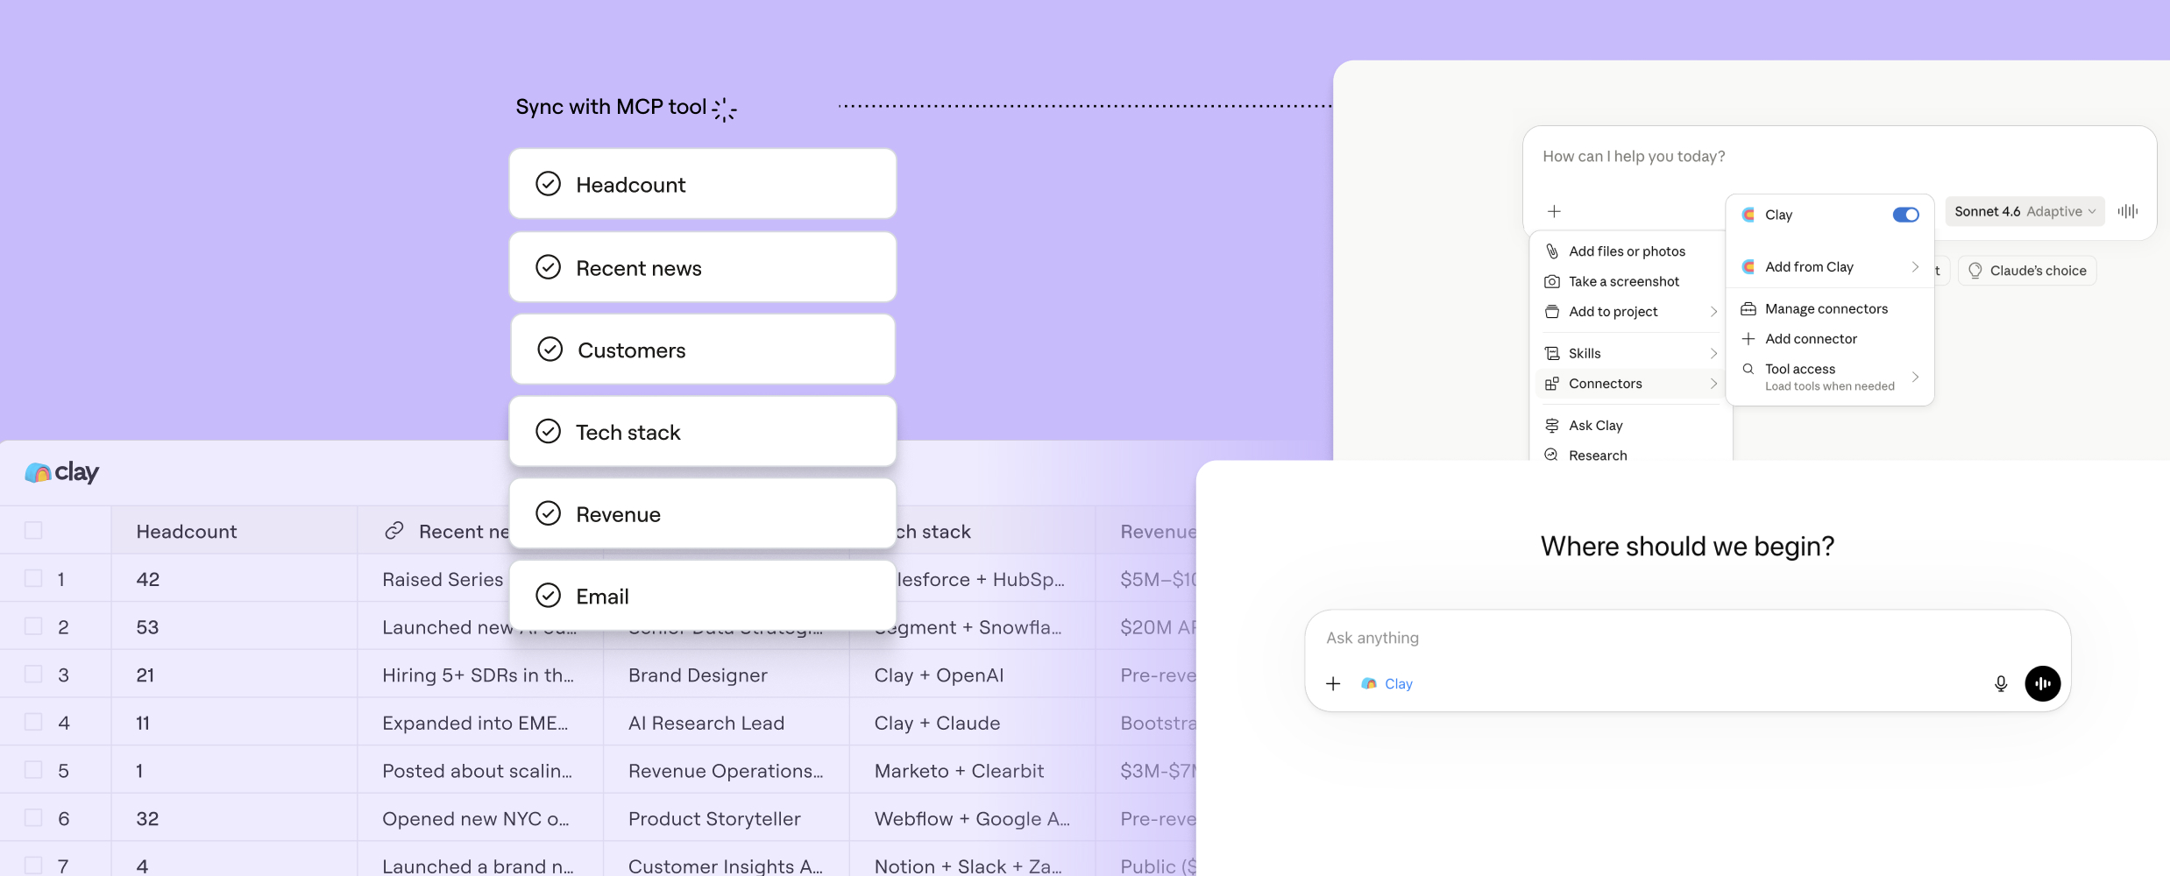Expand the Connectors submenu chevron
The height and width of the screenshot is (876, 2170).
pyautogui.click(x=1713, y=384)
